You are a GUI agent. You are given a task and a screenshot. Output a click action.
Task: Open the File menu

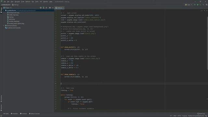click(5, 2)
